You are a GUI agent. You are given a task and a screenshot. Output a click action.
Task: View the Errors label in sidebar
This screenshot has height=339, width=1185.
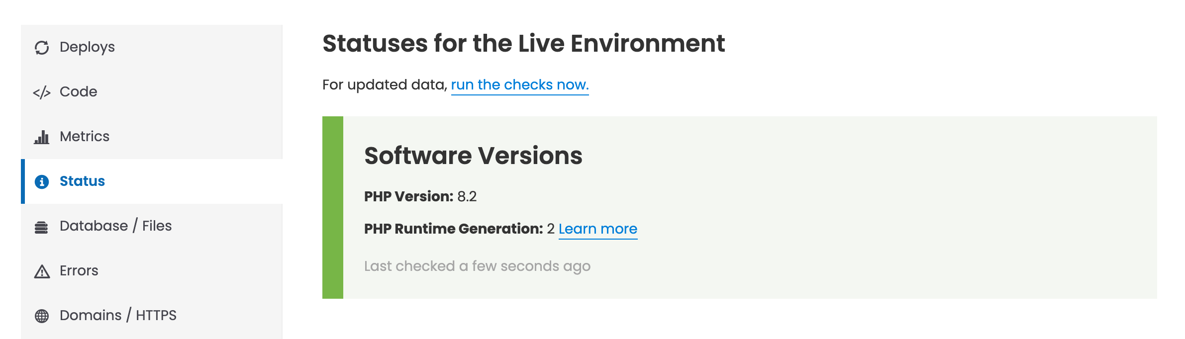(79, 271)
